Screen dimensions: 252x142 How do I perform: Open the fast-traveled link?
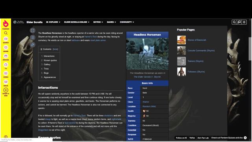[70, 123]
